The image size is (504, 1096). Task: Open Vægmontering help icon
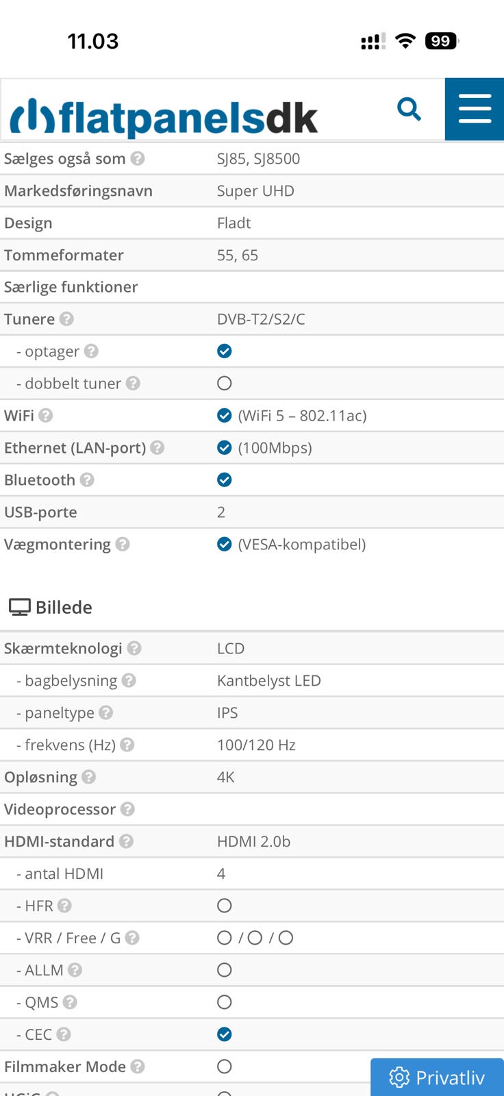tap(123, 545)
